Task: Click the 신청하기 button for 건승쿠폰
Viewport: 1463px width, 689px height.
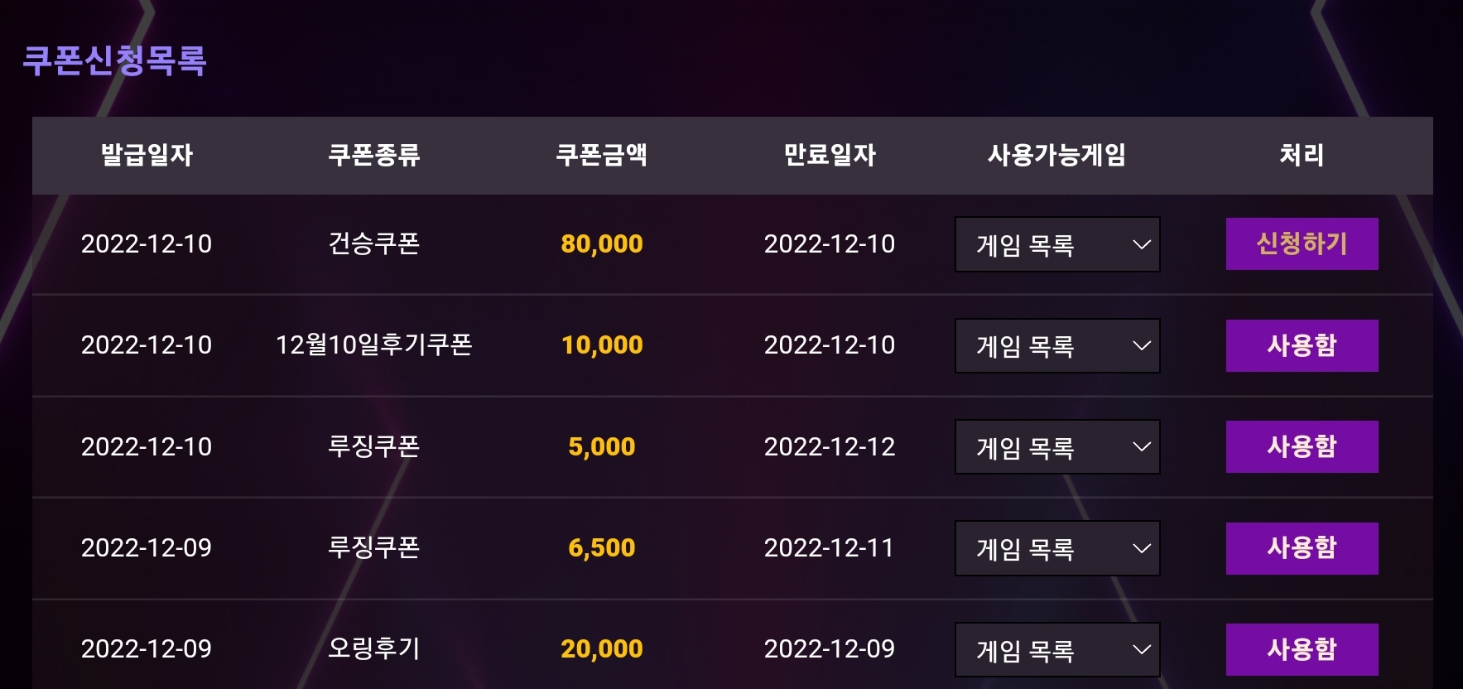Action: click(x=1302, y=243)
